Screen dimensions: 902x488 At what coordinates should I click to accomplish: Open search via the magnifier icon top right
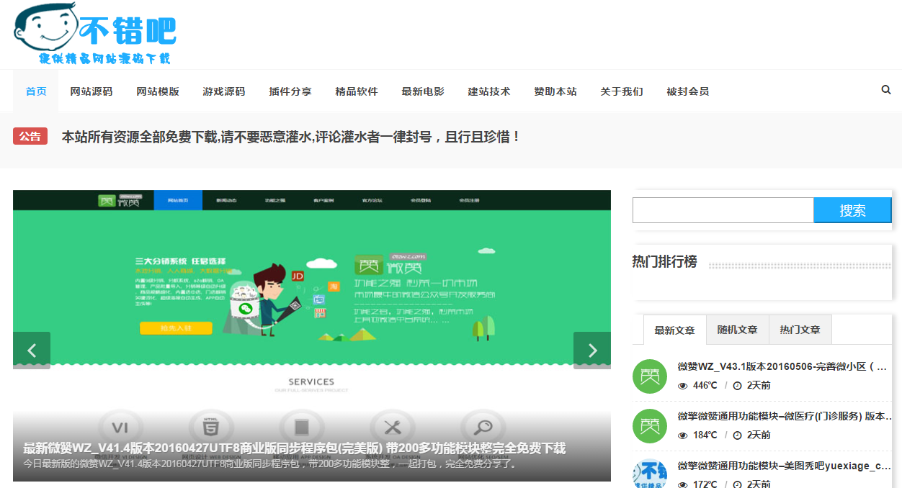click(885, 91)
